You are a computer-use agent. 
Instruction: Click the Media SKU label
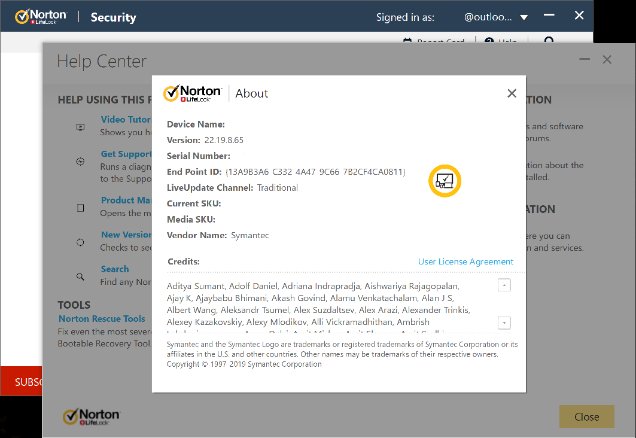191,219
